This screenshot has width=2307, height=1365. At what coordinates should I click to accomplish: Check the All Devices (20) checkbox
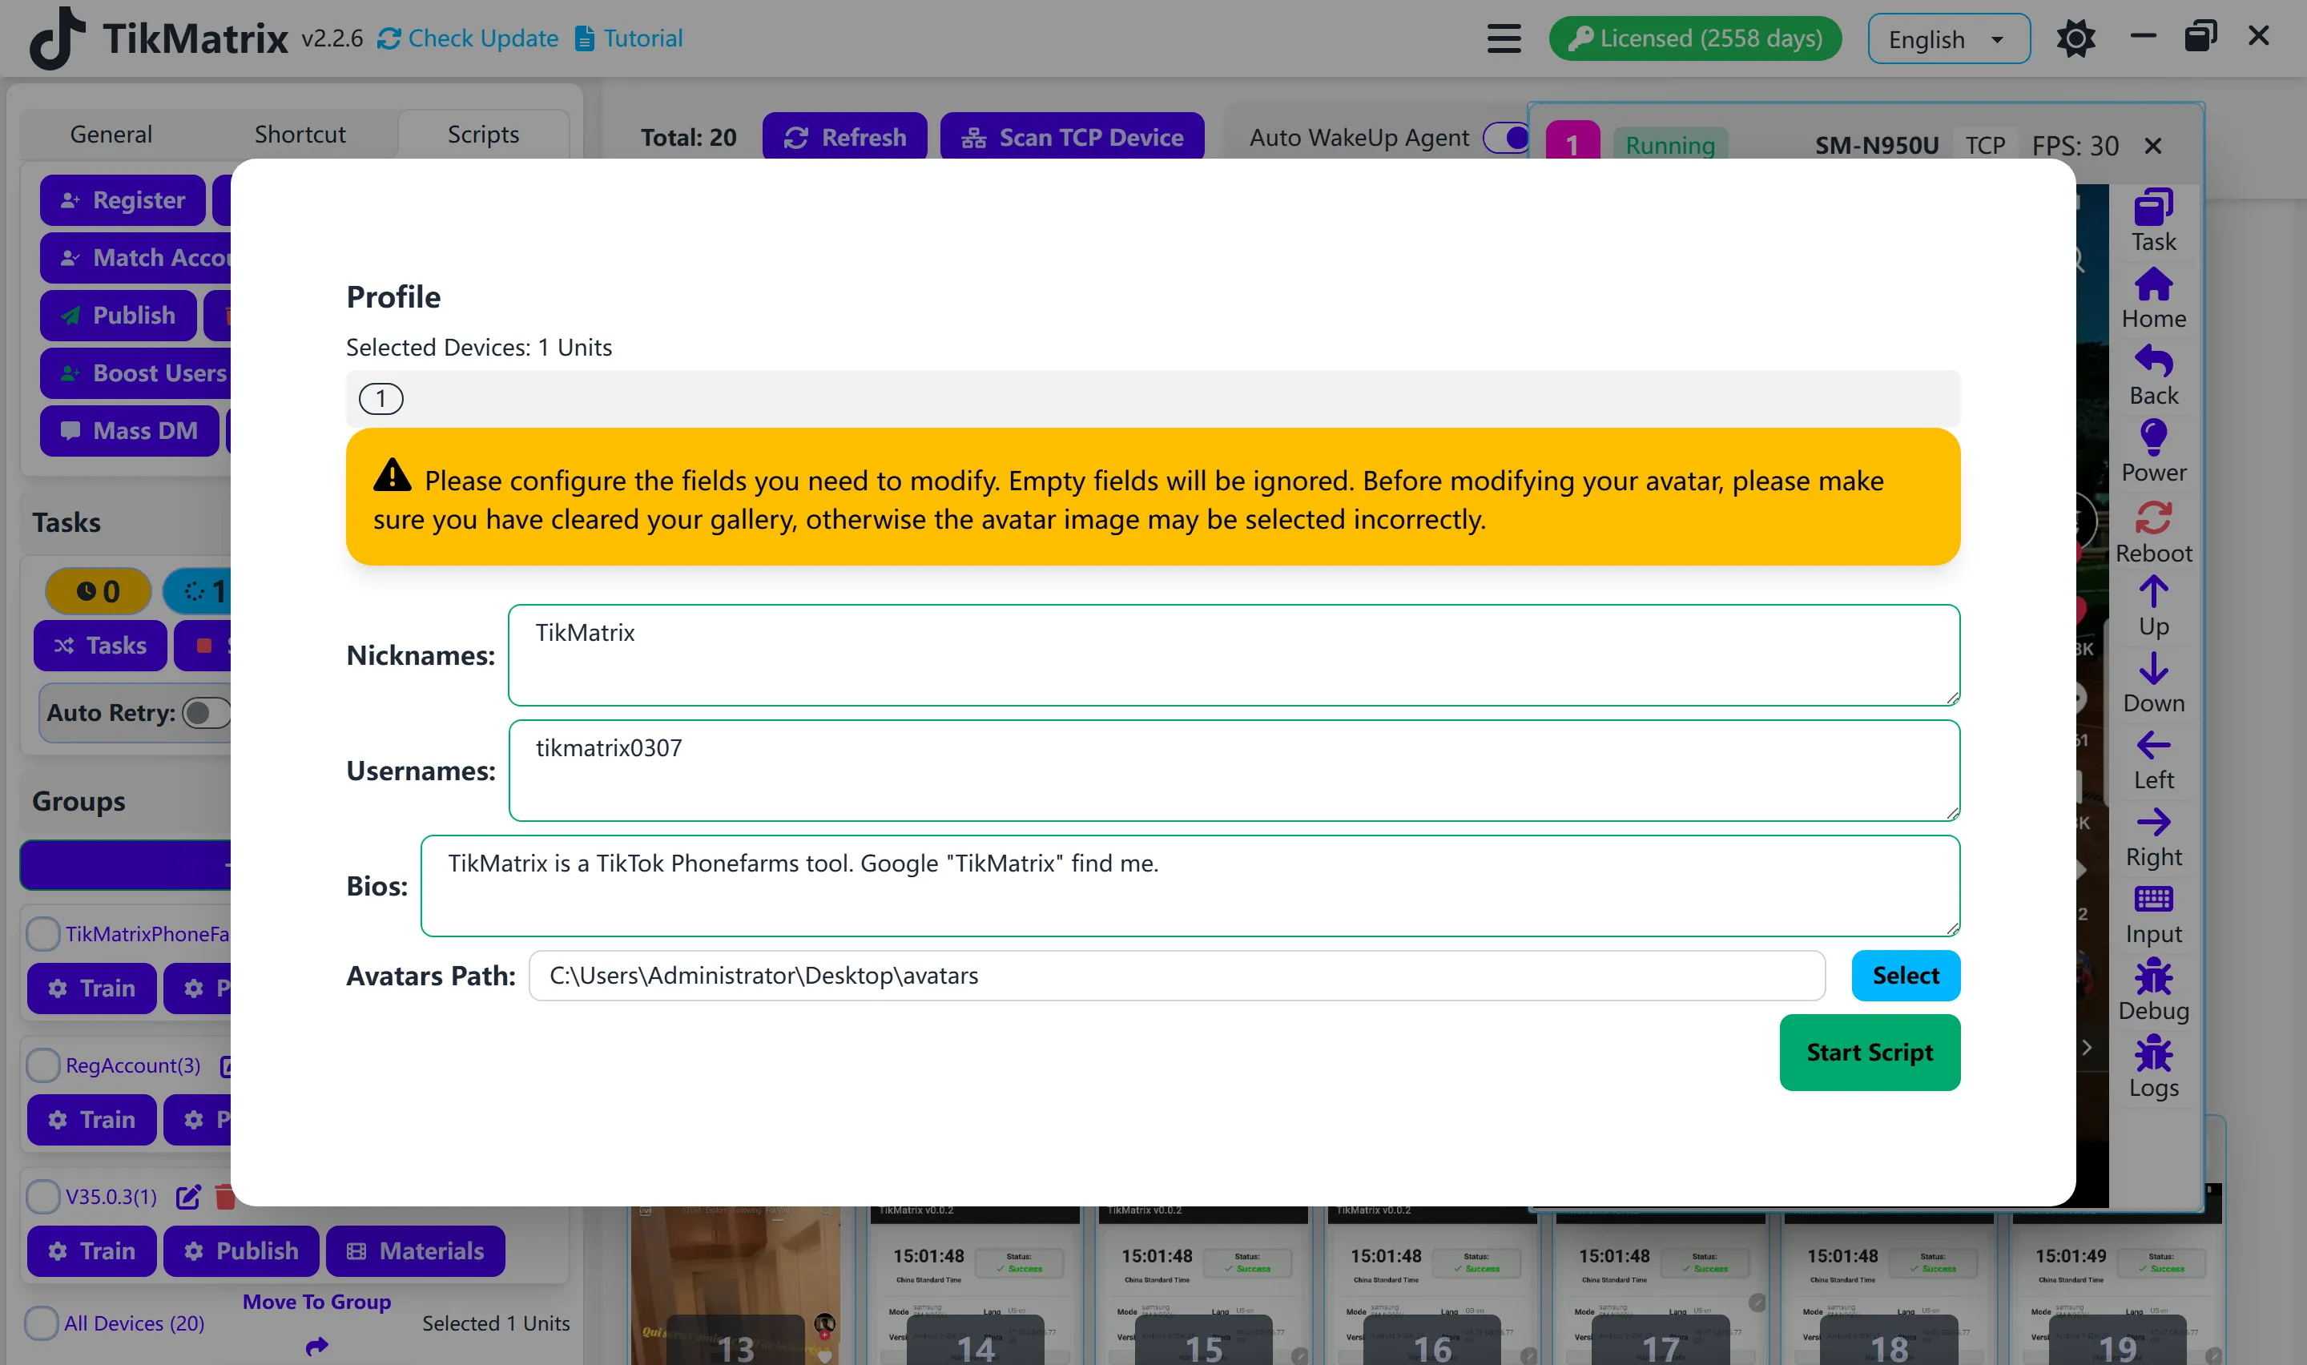click(42, 1323)
